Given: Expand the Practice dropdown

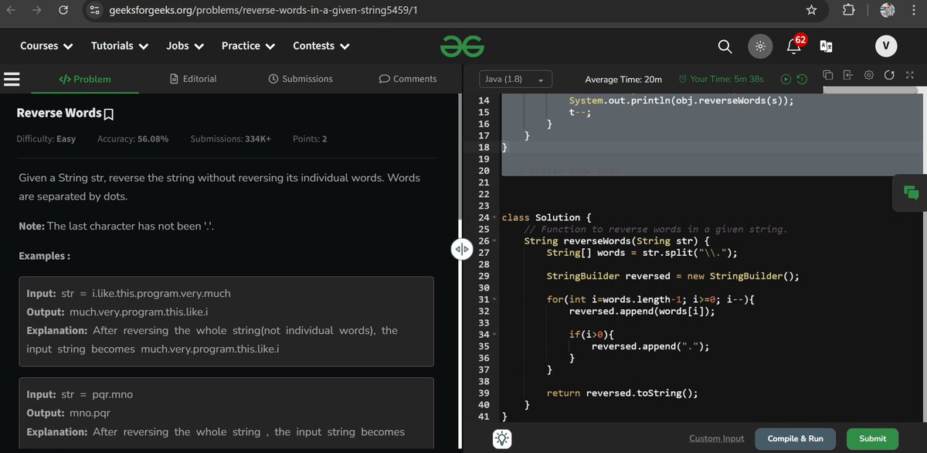Looking at the screenshot, I should click(x=248, y=46).
